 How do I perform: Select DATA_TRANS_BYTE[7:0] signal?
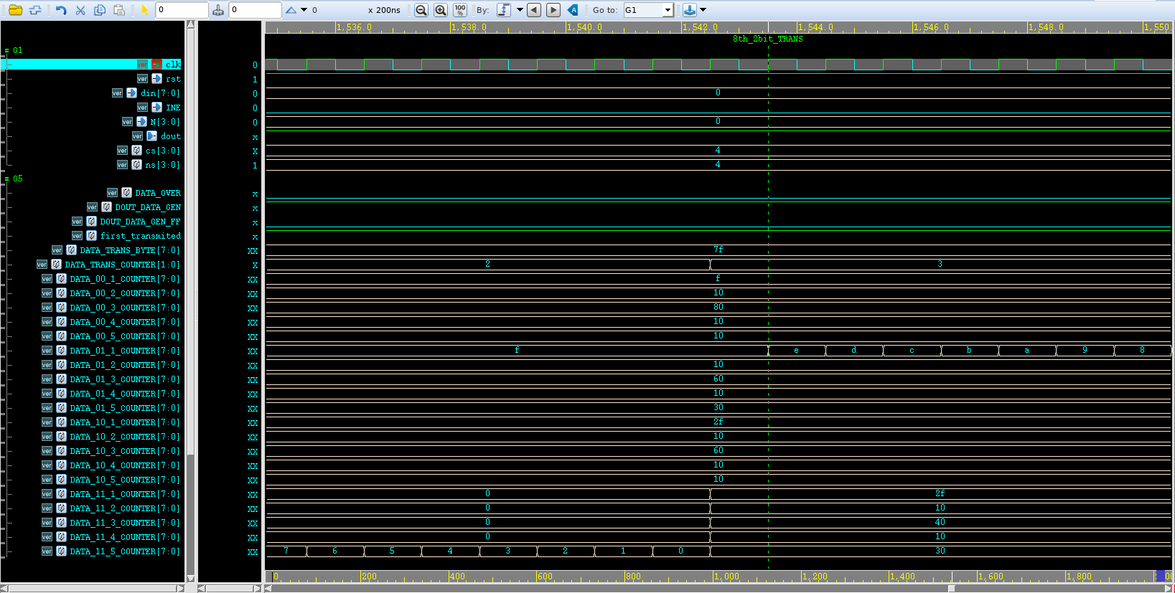click(x=130, y=250)
